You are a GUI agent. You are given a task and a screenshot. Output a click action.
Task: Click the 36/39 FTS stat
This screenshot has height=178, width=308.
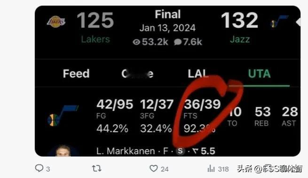click(202, 104)
